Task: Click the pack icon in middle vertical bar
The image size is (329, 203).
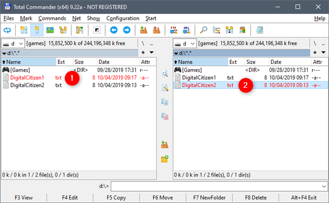Action: pos(165,145)
